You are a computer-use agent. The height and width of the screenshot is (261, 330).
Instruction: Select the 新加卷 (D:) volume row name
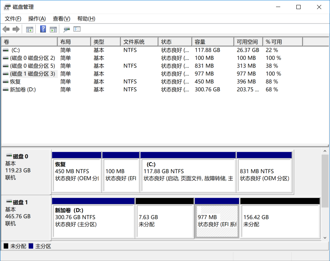tap(23, 90)
